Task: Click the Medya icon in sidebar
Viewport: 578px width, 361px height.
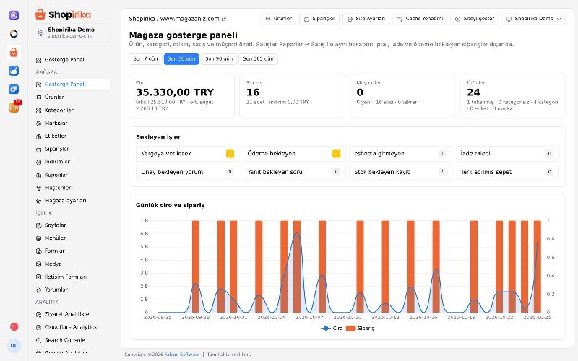Action: tap(39, 264)
